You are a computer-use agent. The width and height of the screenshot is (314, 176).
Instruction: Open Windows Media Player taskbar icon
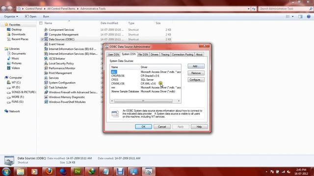click(34, 172)
